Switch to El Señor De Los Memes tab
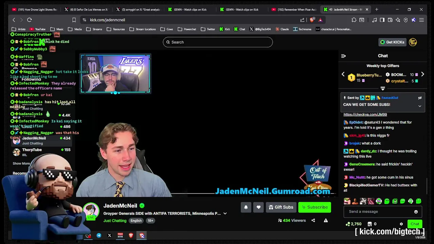The width and height of the screenshot is (434, 244). pyautogui.click(x=87, y=9)
